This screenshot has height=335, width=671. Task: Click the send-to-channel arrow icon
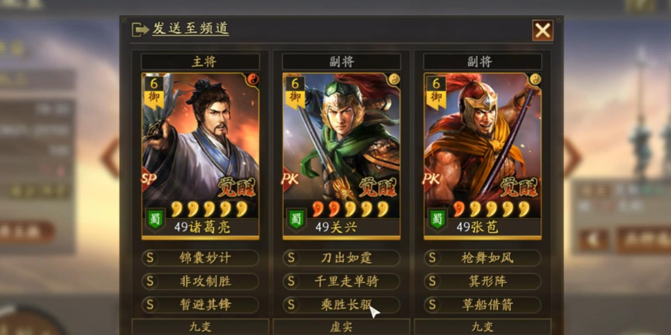140,29
